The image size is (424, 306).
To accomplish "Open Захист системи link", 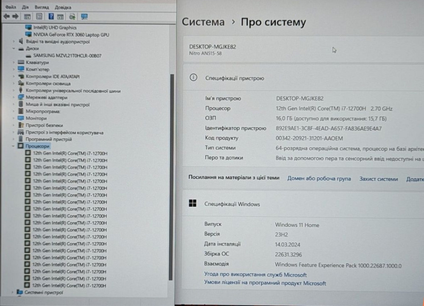I will click(x=379, y=179).
